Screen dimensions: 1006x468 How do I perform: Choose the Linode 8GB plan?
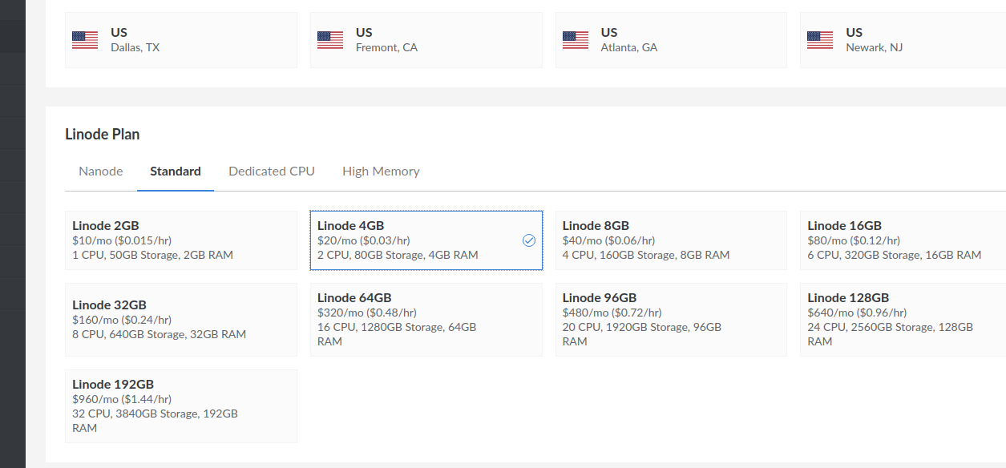click(x=672, y=240)
